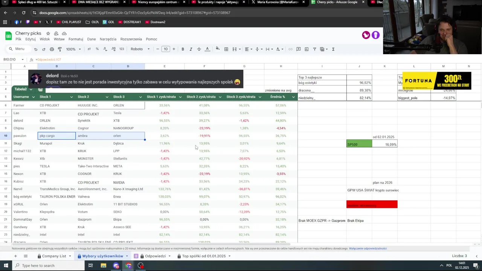Activate the paint format roller icon
The width and height of the screenshot is (482, 271).
coord(60,49)
